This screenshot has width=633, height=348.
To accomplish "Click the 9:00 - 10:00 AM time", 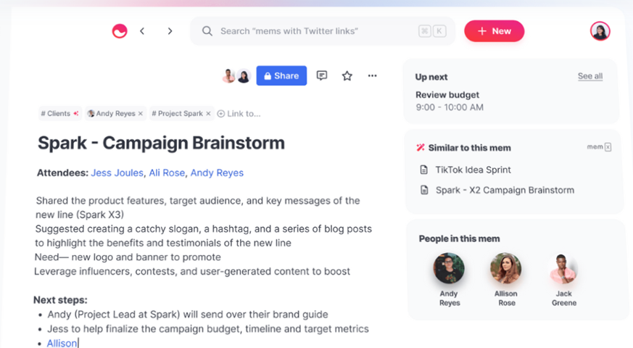I will click(x=450, y=107).
